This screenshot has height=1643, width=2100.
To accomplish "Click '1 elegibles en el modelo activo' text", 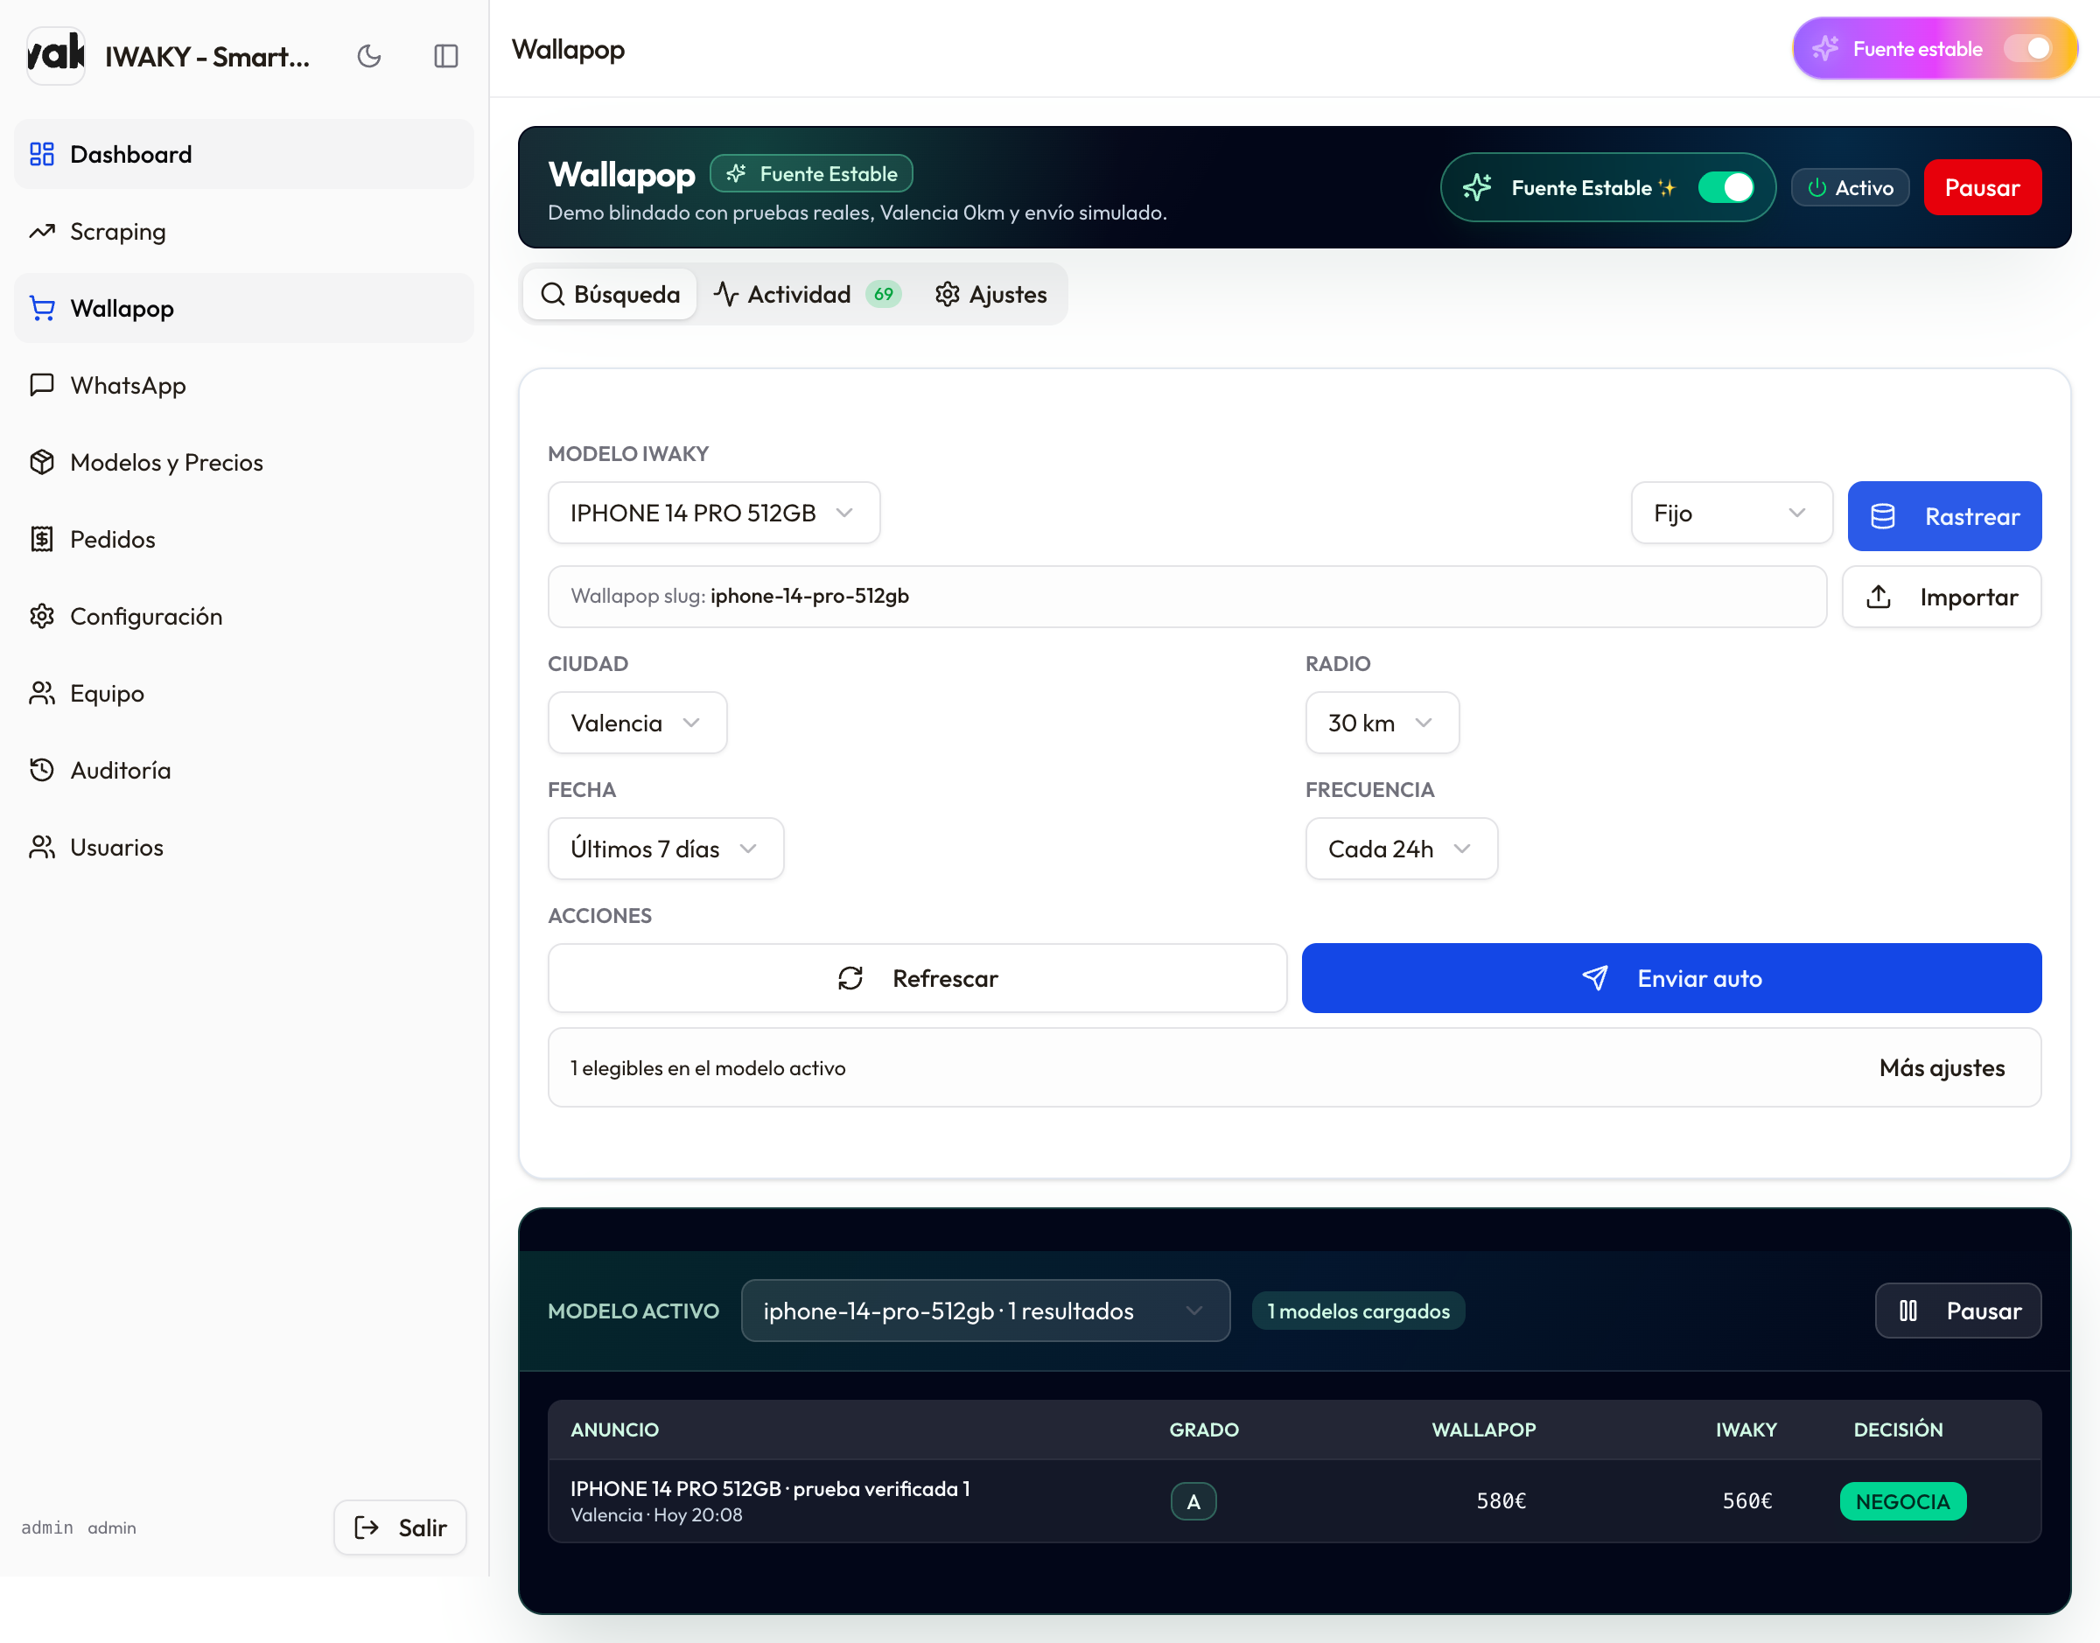I will (x=708, y=1067).
